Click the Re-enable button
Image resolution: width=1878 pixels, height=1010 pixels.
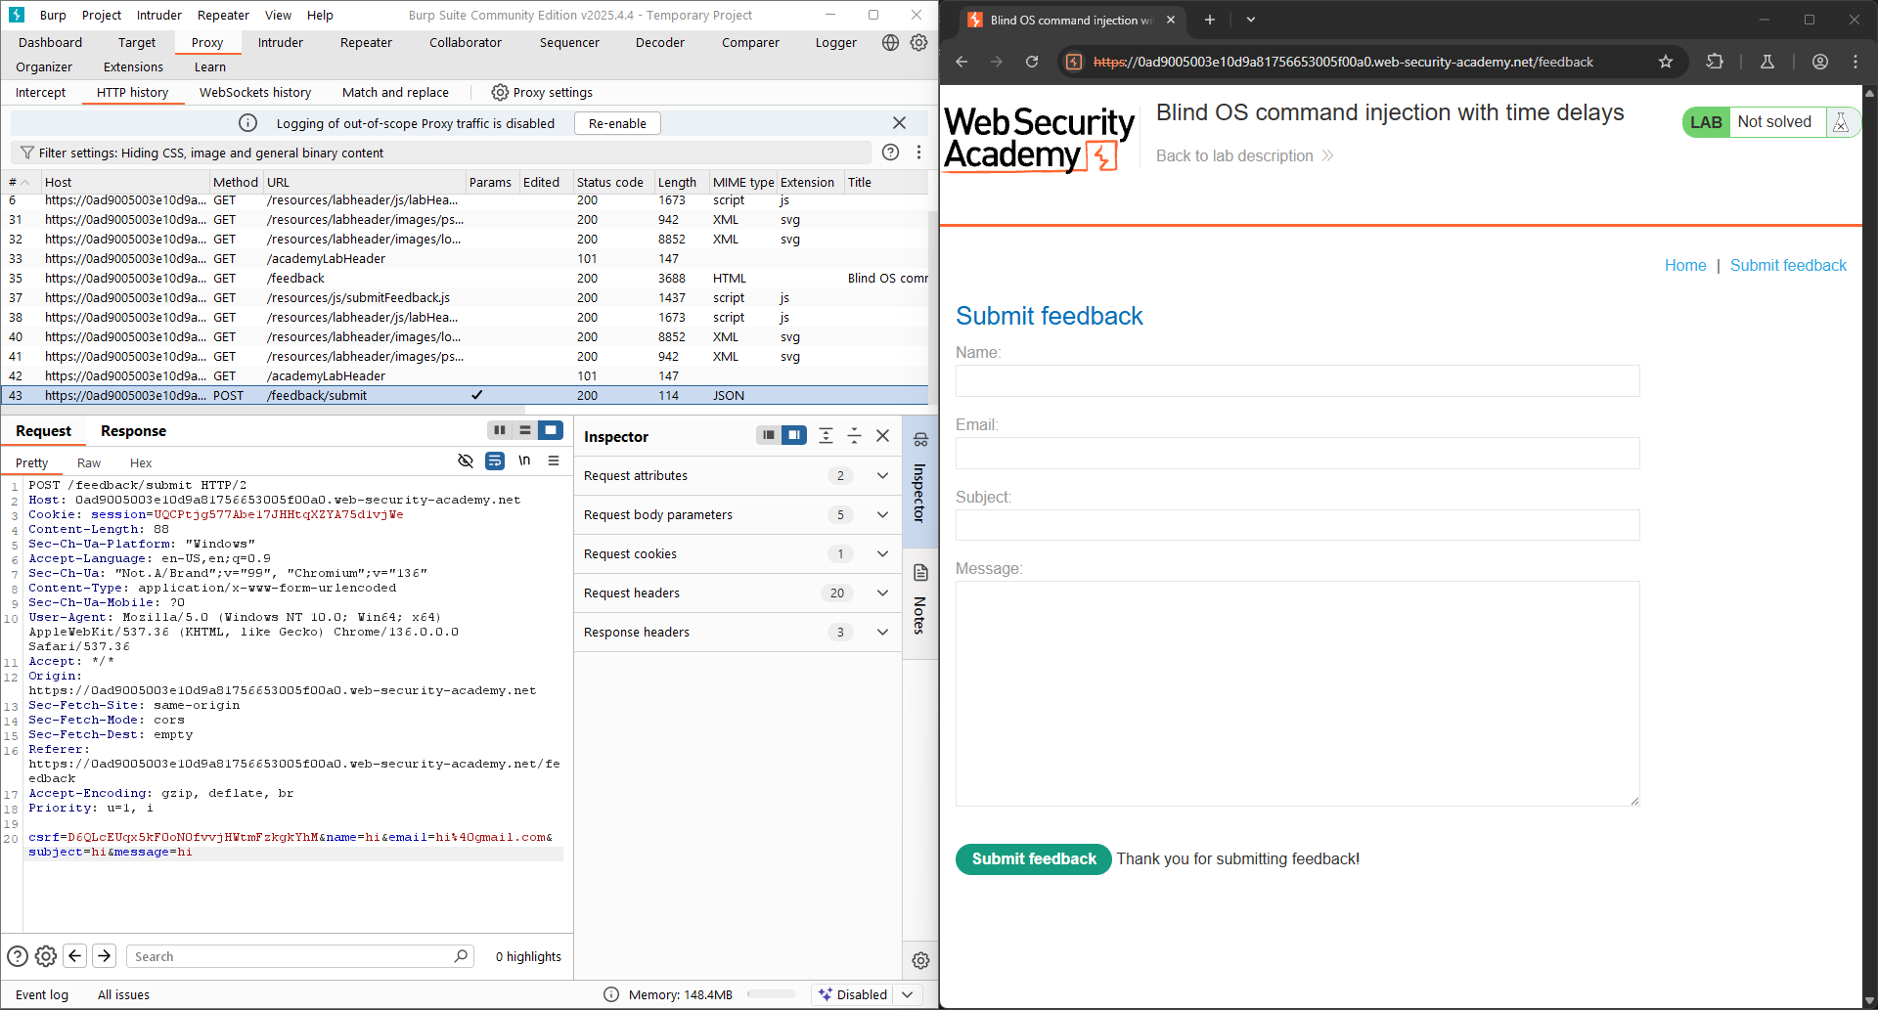[x=617, y=123]
